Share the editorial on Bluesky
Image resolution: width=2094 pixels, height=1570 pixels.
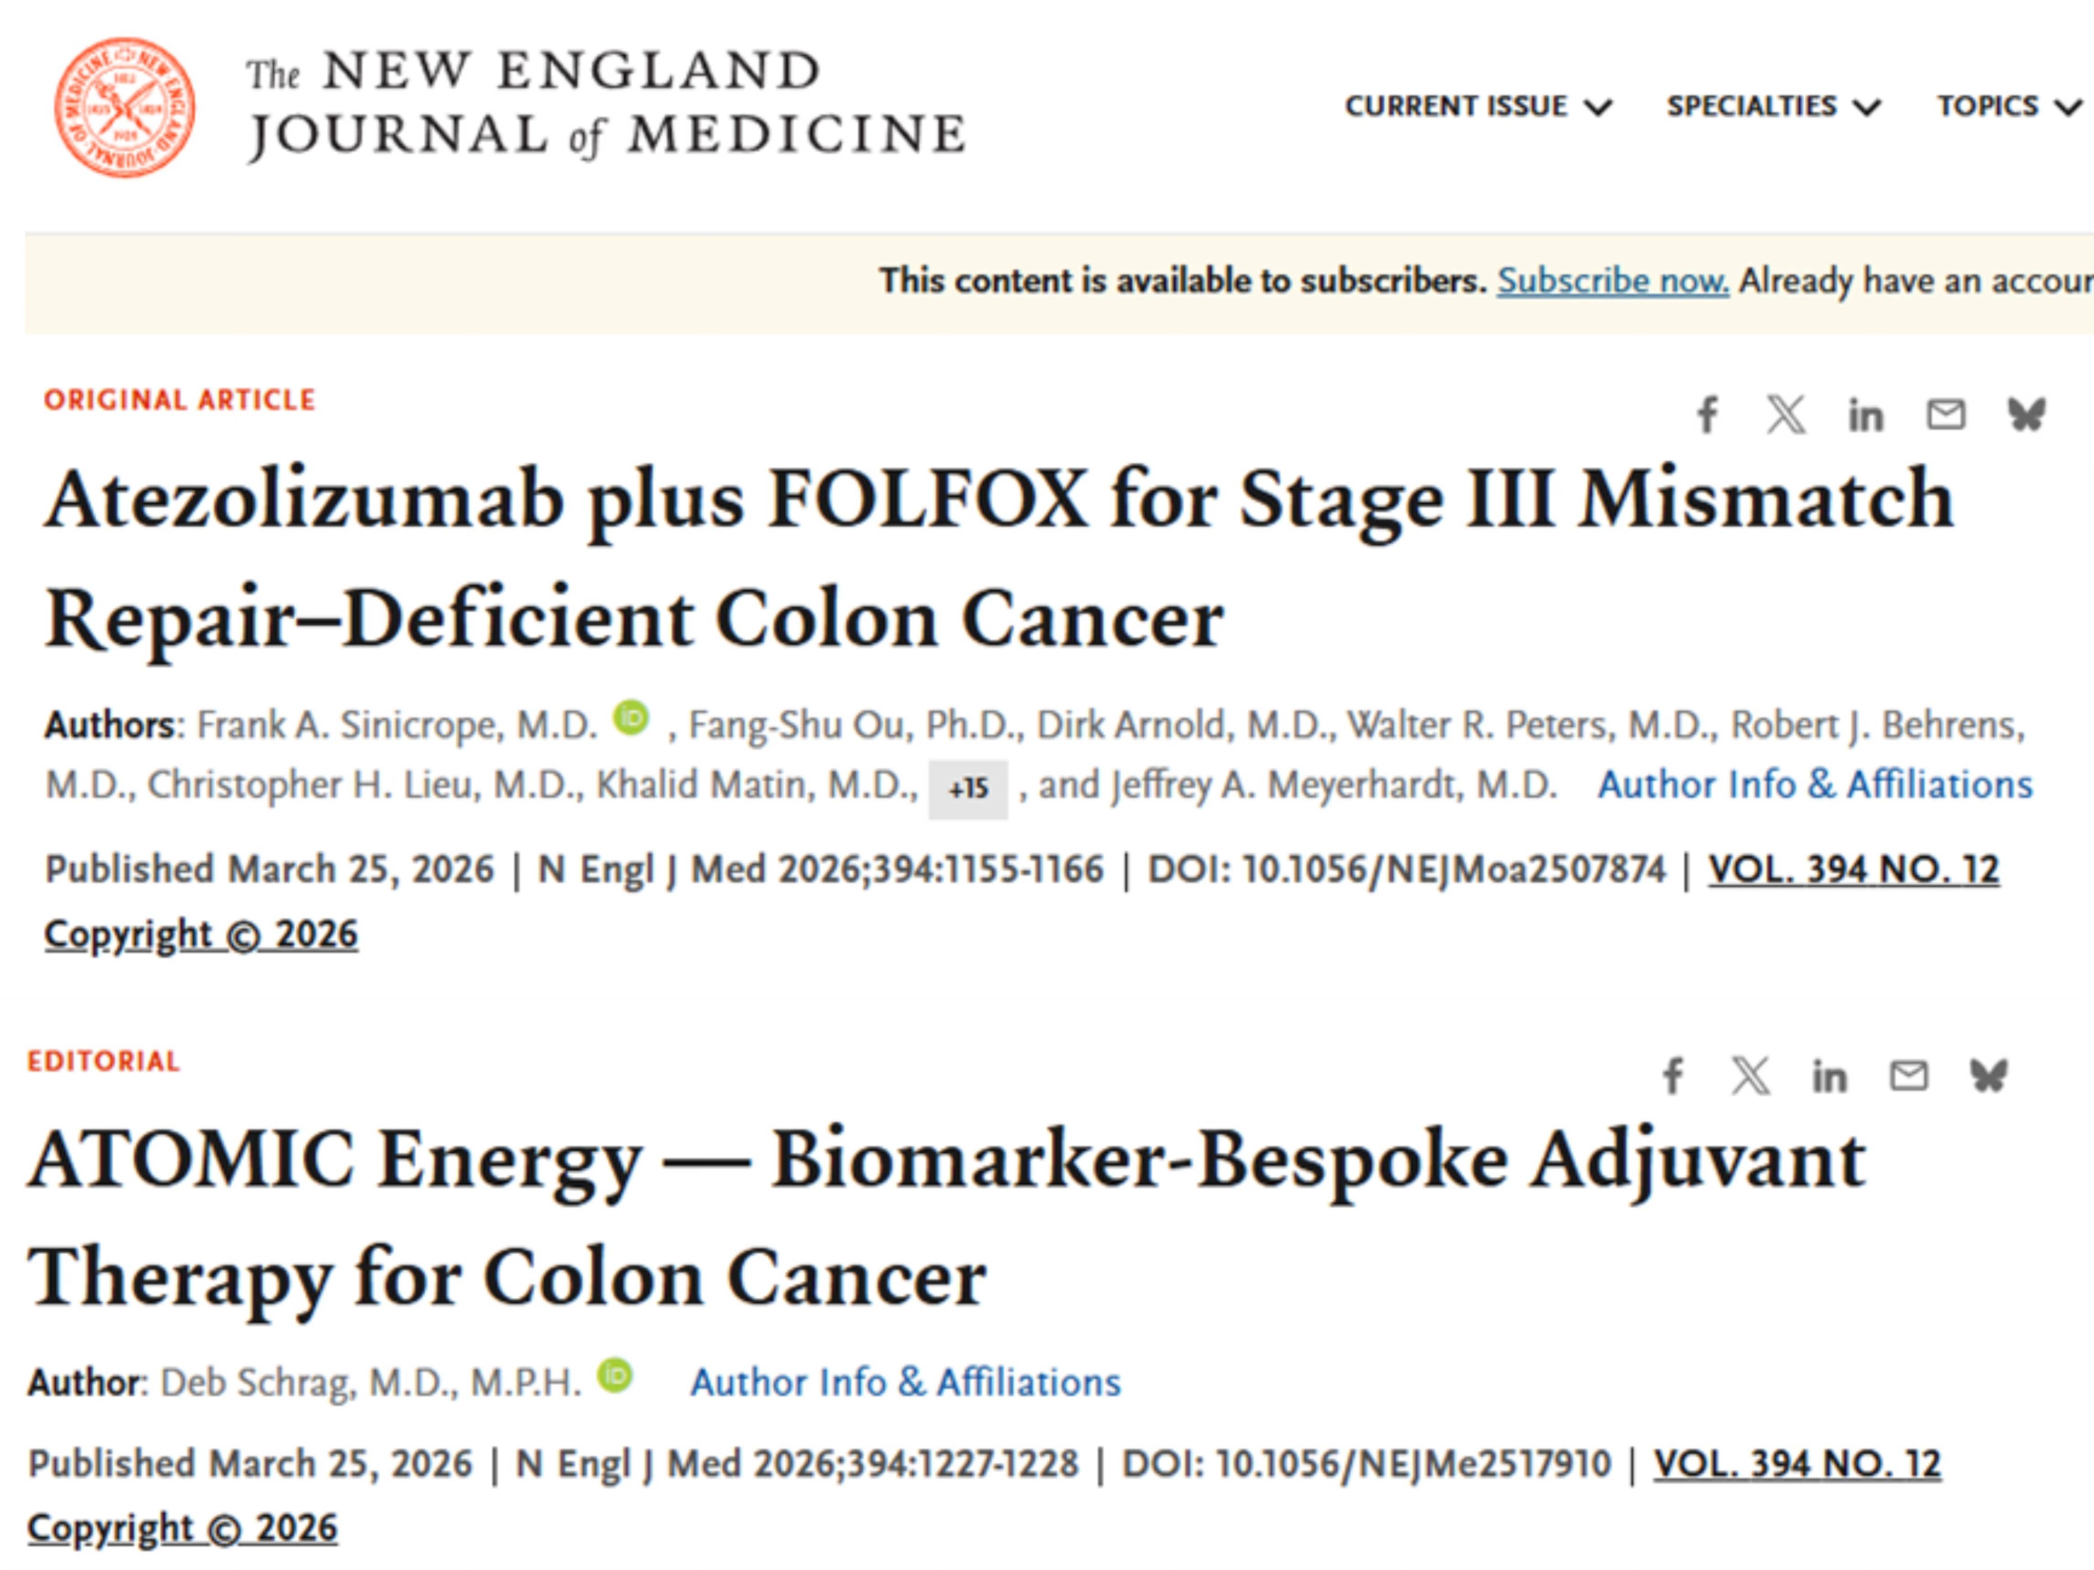(1988, 1076)
